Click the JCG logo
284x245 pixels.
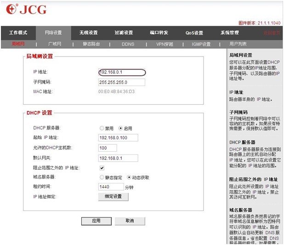[x=27, y=9]
